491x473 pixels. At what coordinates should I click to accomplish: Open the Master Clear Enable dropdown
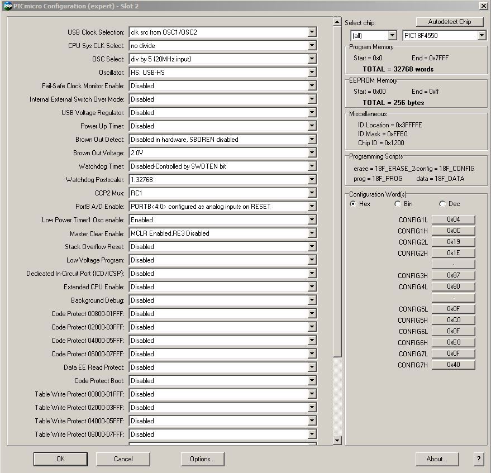click(x=312, y=233)
